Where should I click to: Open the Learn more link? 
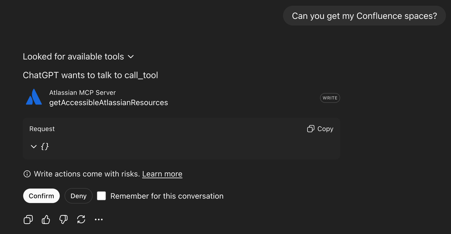click(x=162, y=174)
